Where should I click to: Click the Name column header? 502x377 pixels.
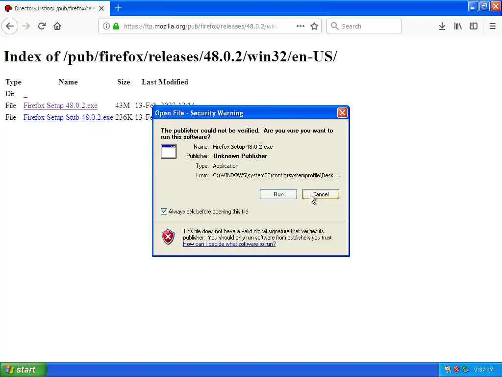68,82
